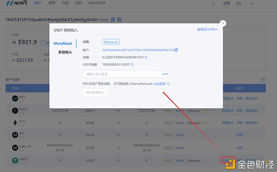
Task: Open the NerveDEX menu tab
Action: (x=97, y=3)
